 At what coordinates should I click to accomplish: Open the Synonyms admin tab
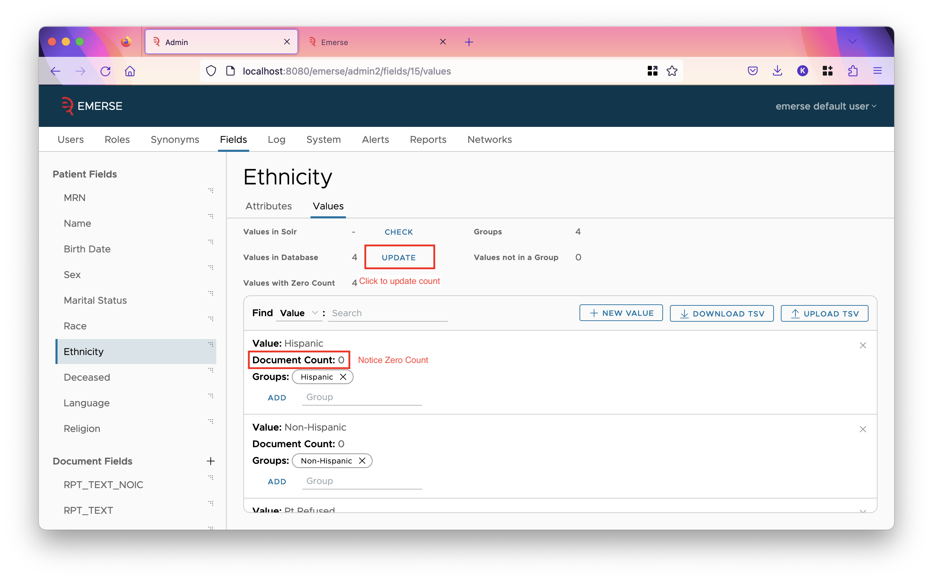(175, 139)
